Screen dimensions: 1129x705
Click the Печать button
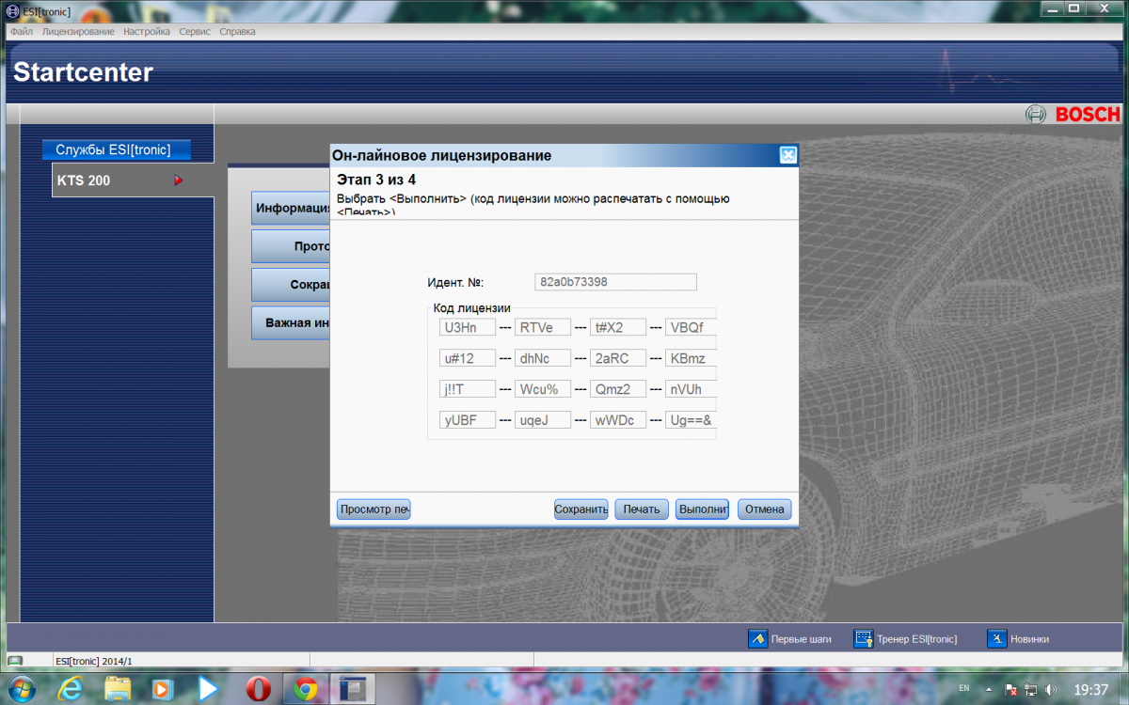[x=642, y=509]
